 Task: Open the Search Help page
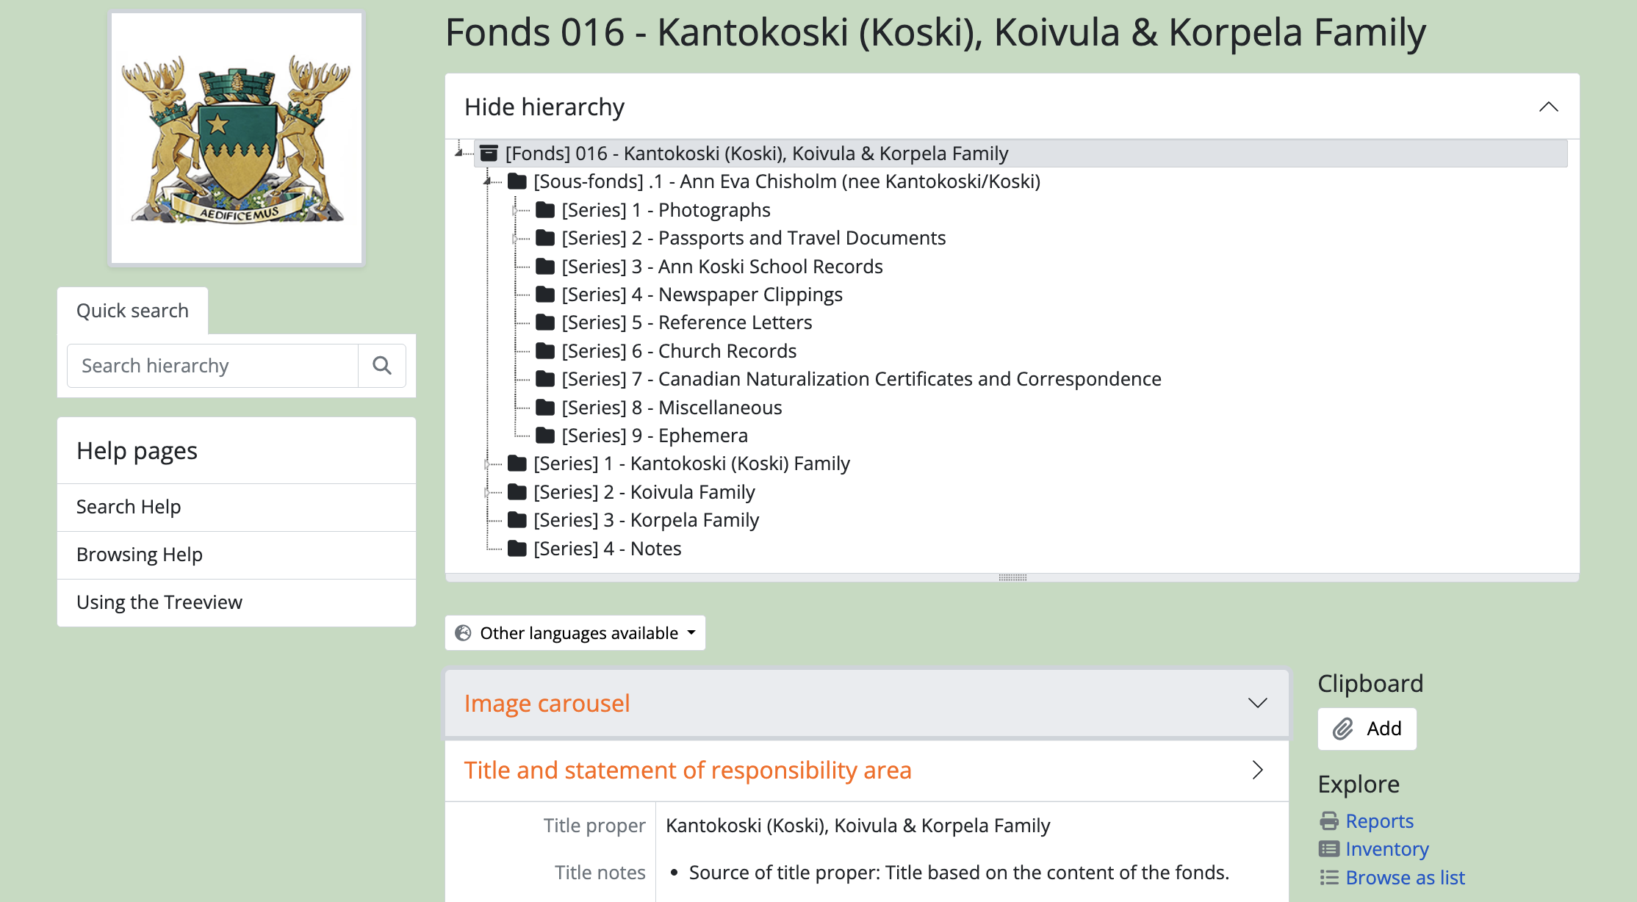click(129, 507)
